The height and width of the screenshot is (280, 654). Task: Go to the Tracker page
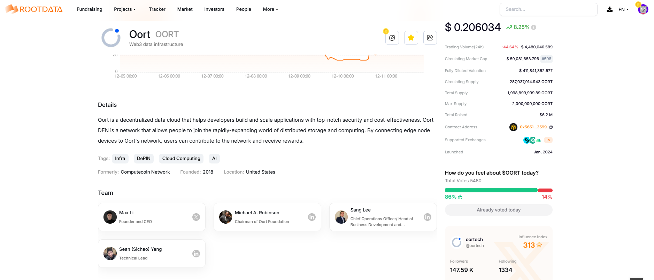[157, 9]
